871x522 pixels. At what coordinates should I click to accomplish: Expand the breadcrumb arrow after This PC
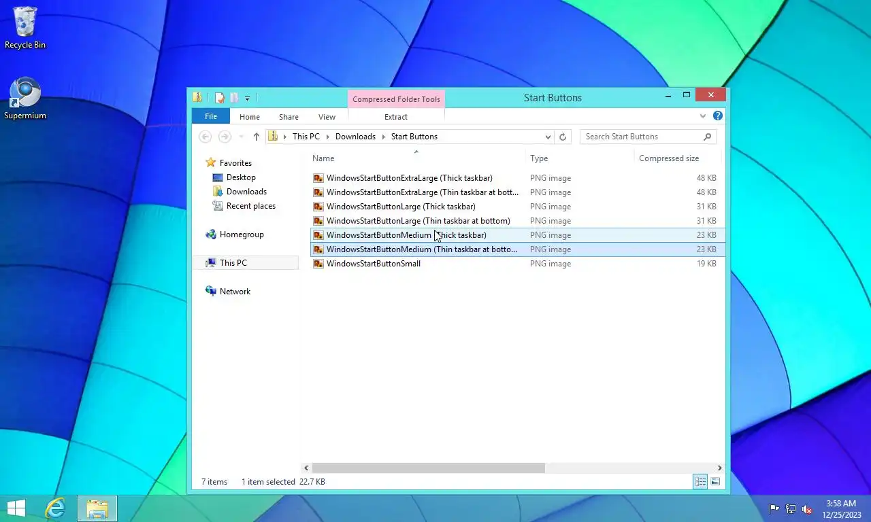click(x=327, y=137)
